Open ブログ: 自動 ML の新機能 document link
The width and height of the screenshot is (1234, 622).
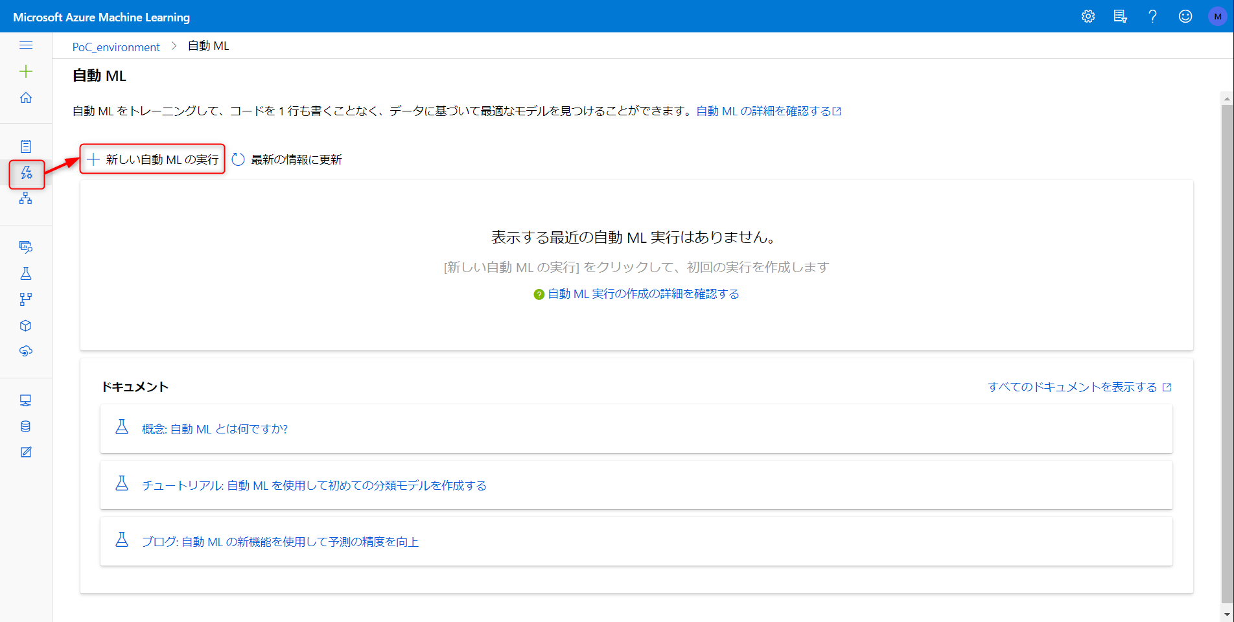(x=280, y=542)
